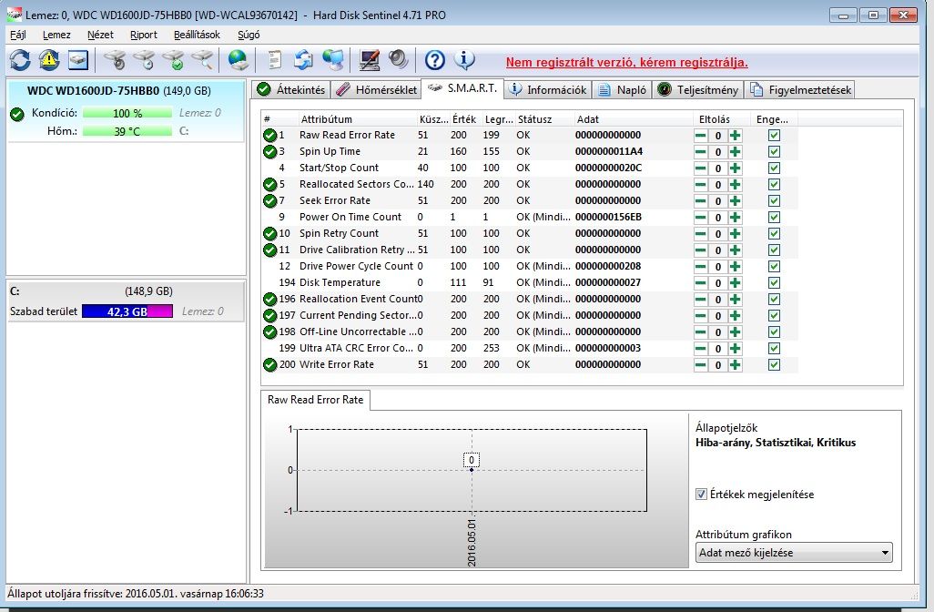Click the green check icon beside Kondíció
The image size is (934, 612).
(x=17, y=114)
